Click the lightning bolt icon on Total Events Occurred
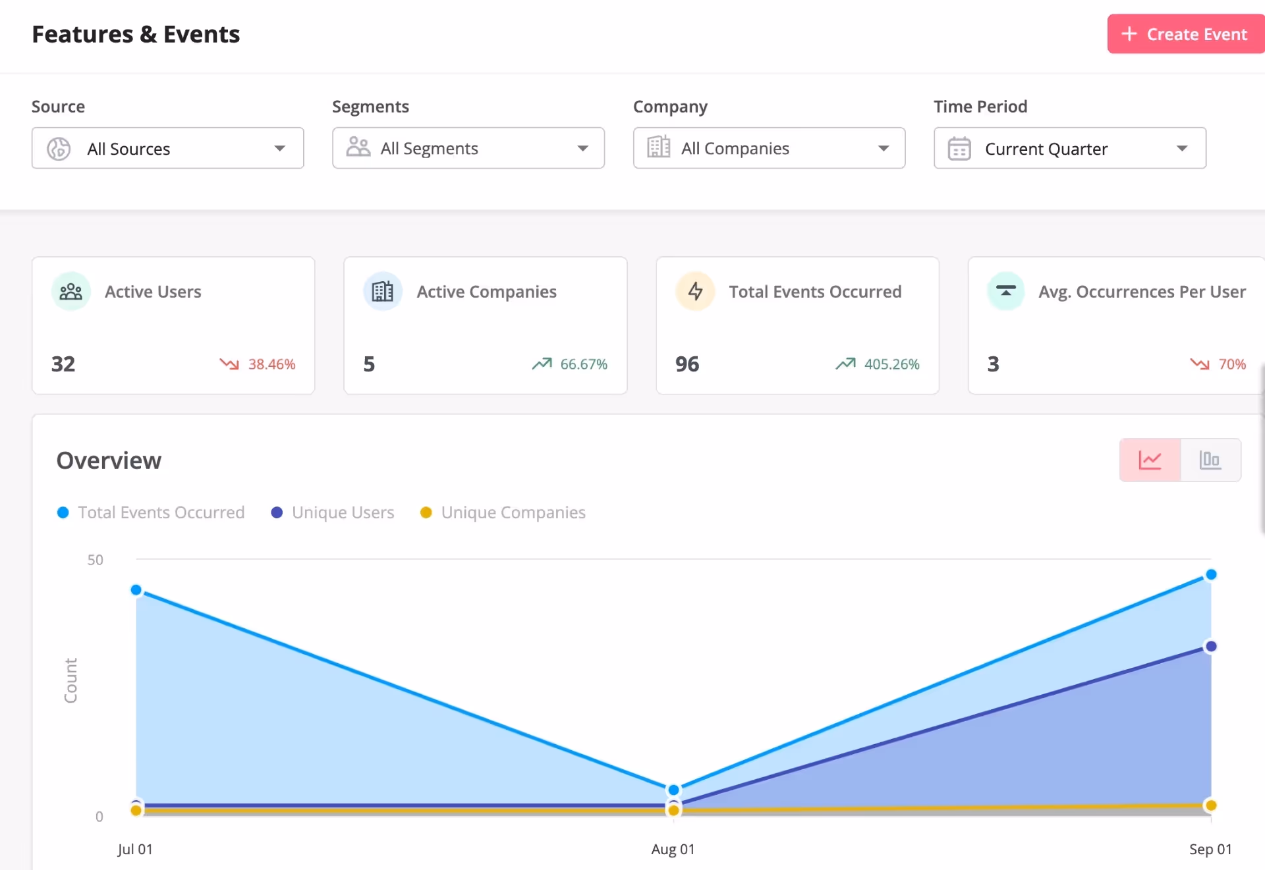Screen dimensions: 1265x870 click(x=696, y=290)
